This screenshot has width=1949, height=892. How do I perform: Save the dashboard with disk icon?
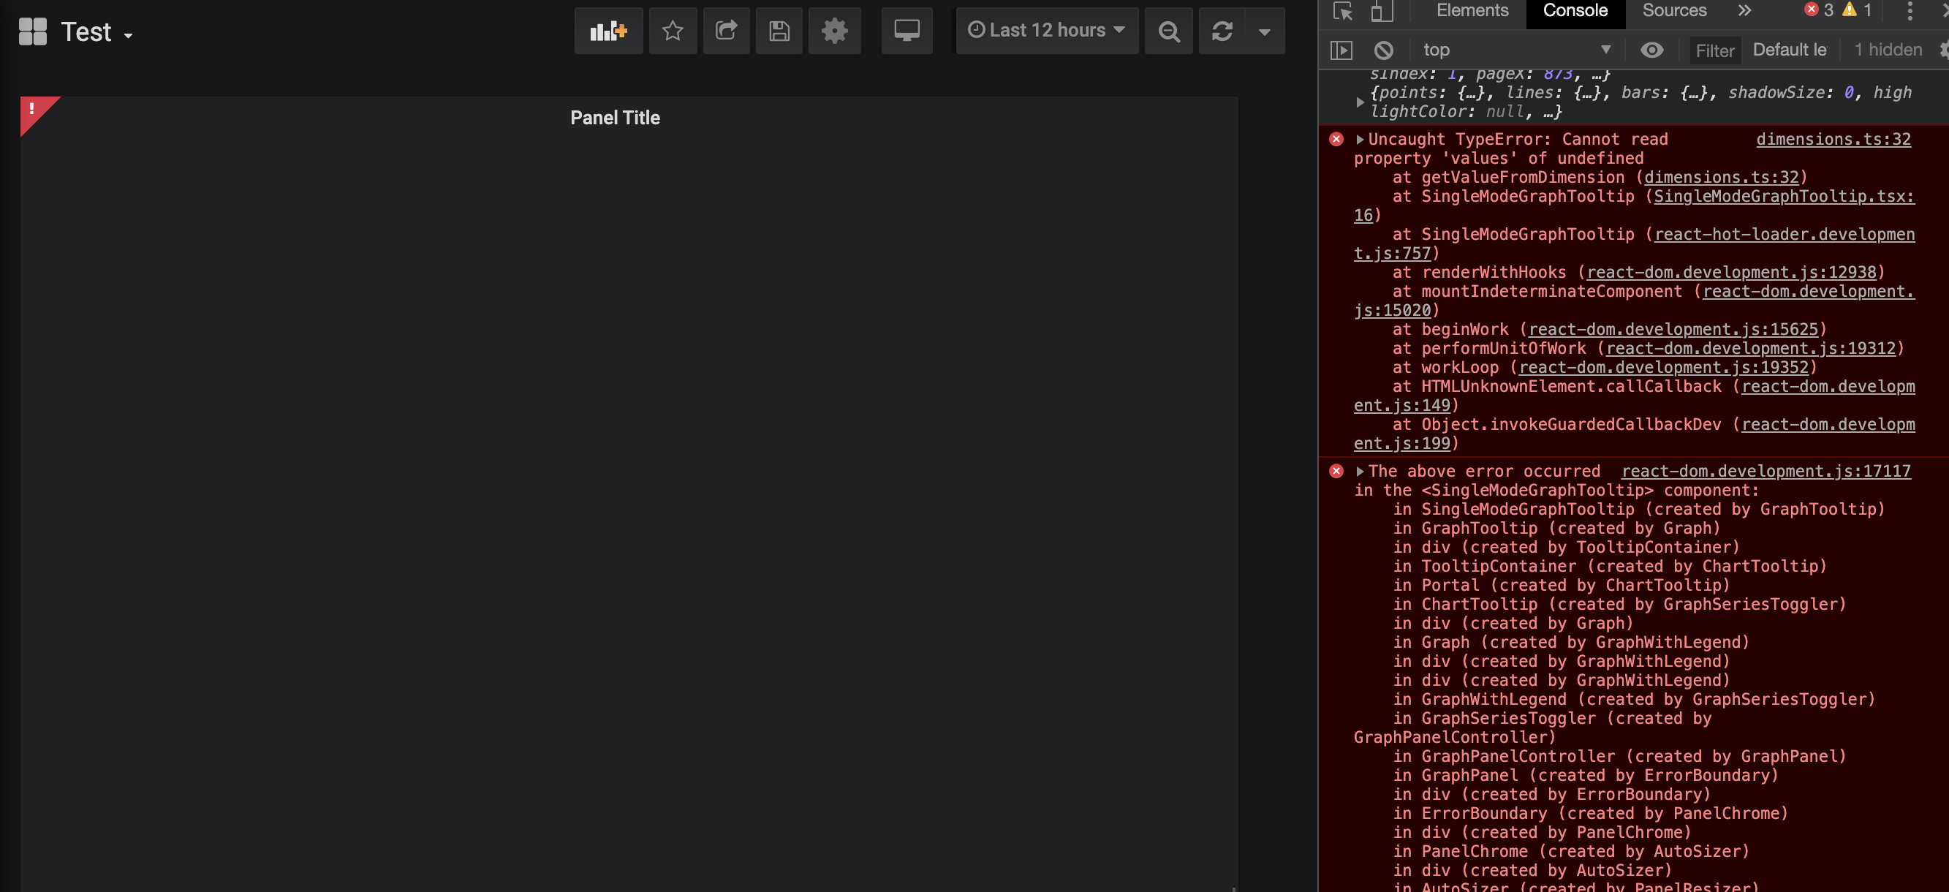(x=779, y=31)
